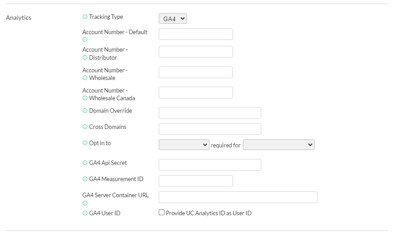Click the info icon beside Tracking Type
The width and height of the screenshot is (398, 235).
tap(85, 17)
